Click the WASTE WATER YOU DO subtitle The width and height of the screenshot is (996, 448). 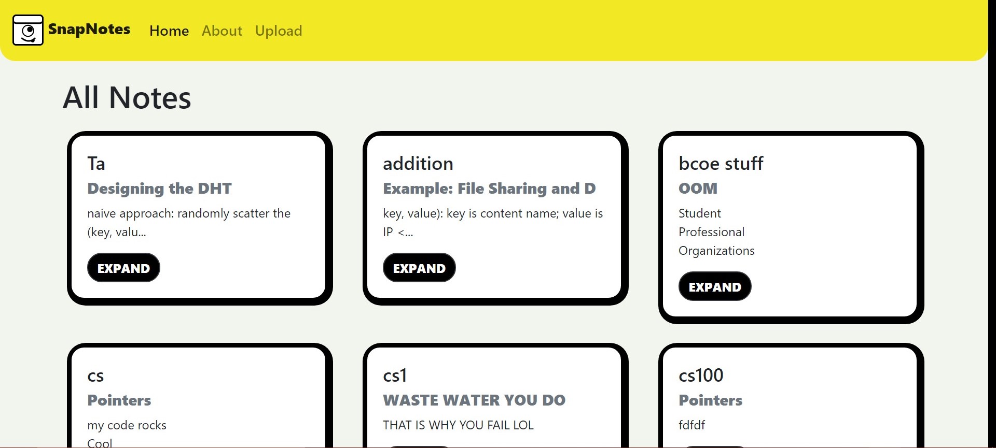(x=474, y=400)
